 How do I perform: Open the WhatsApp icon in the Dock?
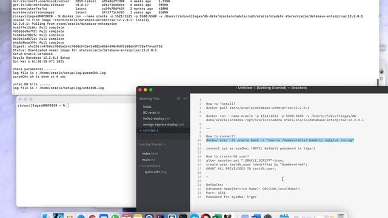(x=115, y=217)
